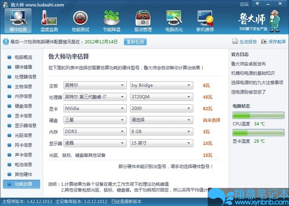Open 性能测试 gauge icon

[80, 21]
